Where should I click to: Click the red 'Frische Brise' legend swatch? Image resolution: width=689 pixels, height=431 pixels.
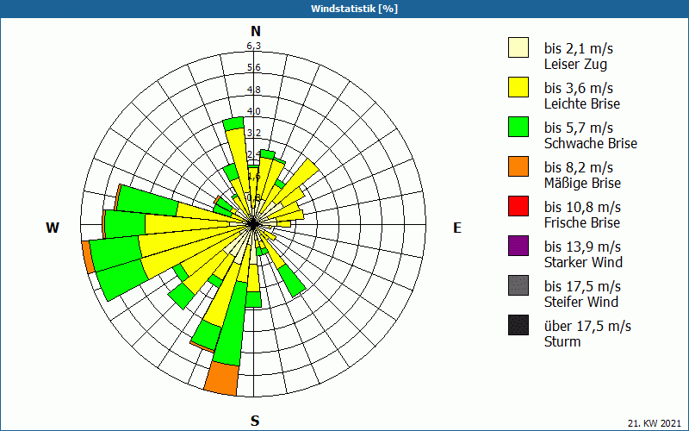pyautogui.click(x=518, y=206)
